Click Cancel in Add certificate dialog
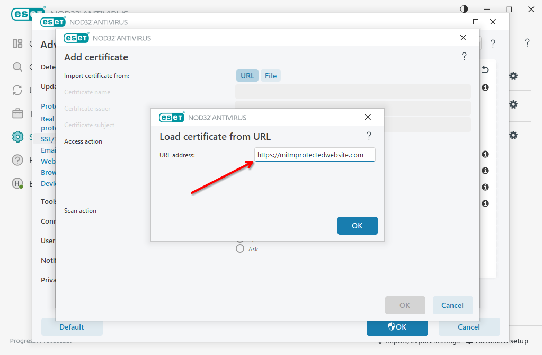Viewport: 542px width, 355px height. click(452, 305)
